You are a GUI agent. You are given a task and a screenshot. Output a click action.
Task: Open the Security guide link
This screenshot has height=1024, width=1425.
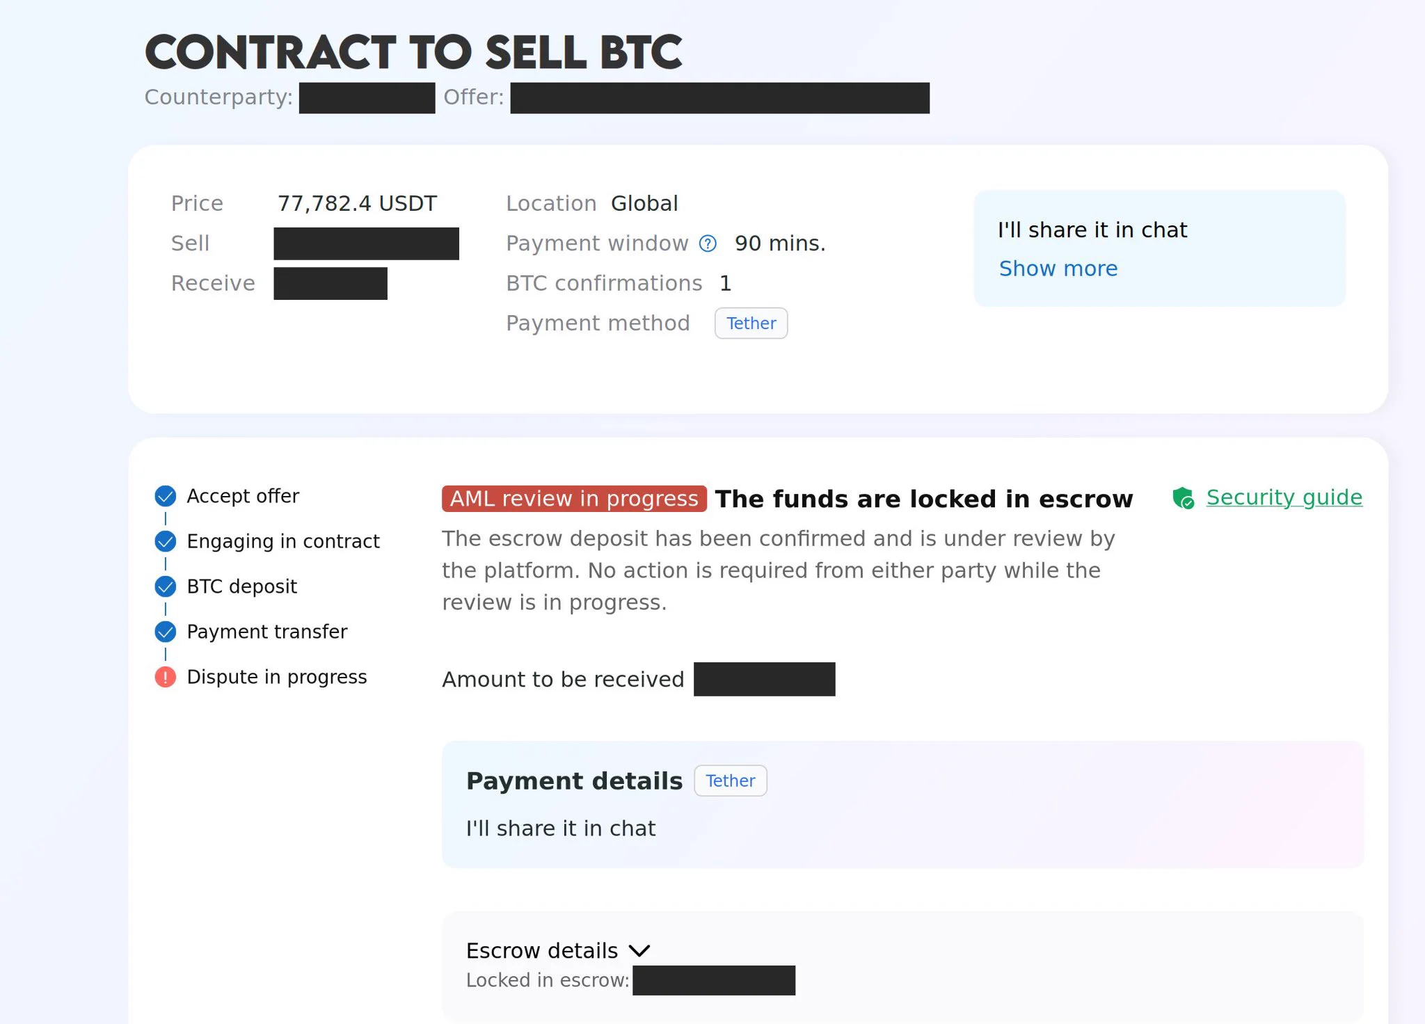[x=1284, y=497]
